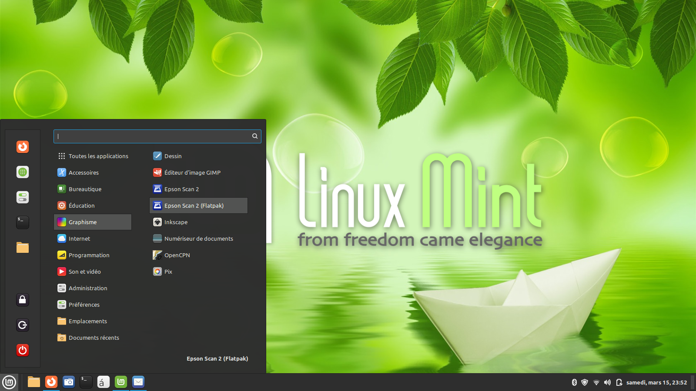The height and width of the screenshot is (391, 696).
Task: Click the Linux Mint menu button in panel
Action: tap(9, 382)
